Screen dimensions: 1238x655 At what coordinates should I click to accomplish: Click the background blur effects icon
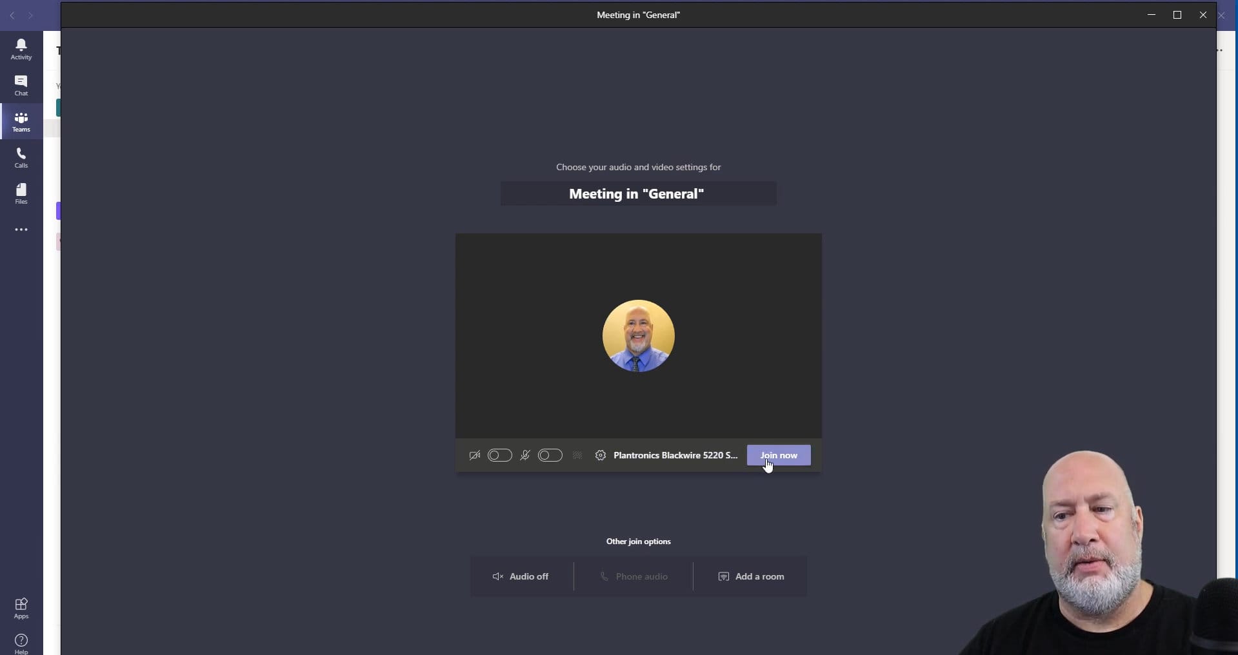tap(577, 455)
